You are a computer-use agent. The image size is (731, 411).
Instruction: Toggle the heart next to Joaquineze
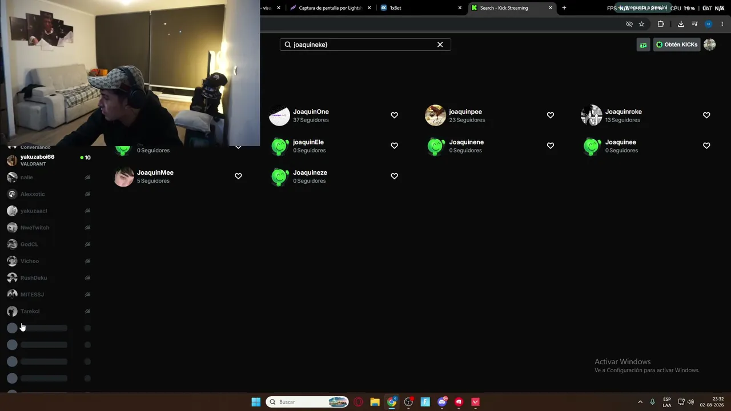[394, 176]
